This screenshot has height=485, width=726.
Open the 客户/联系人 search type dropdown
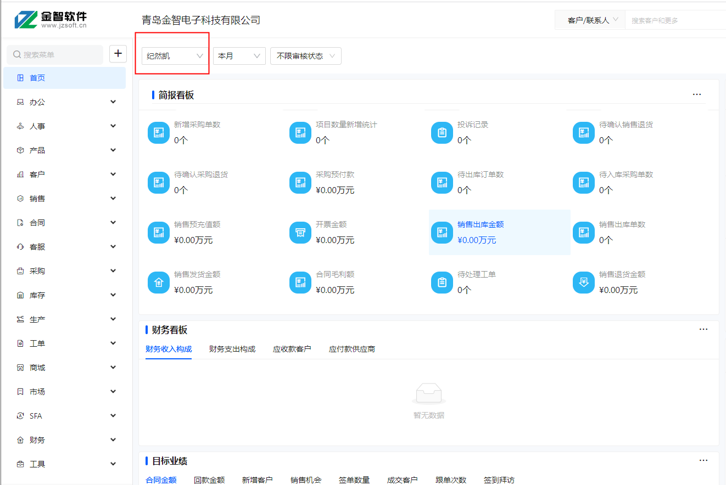(x=593, y=20)
